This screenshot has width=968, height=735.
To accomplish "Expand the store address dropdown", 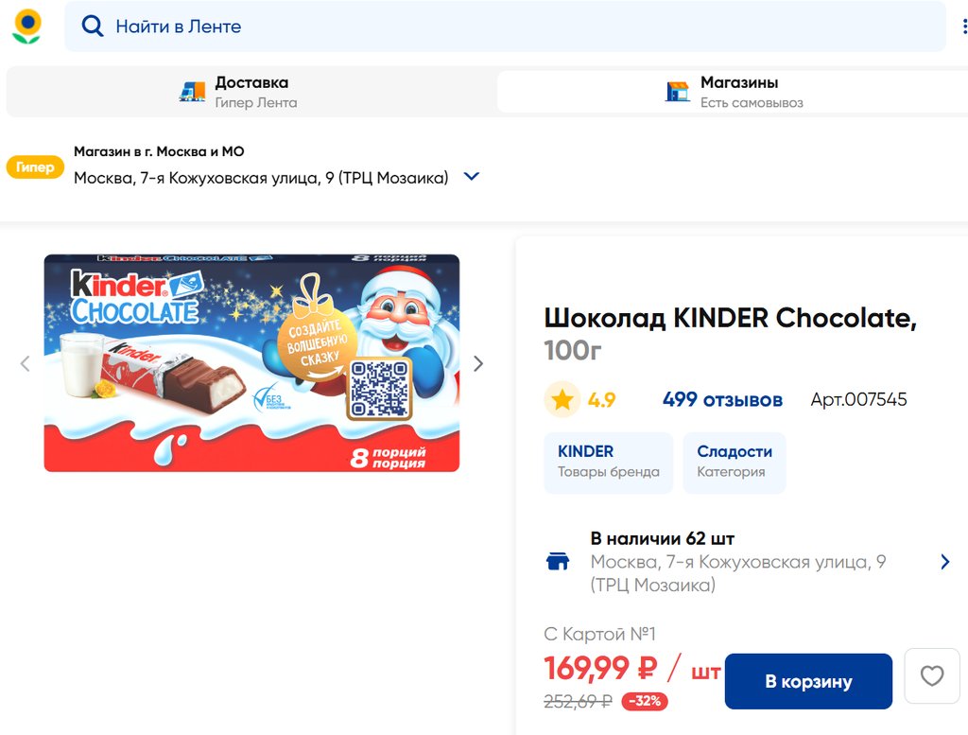I will (x=472, y=177).
